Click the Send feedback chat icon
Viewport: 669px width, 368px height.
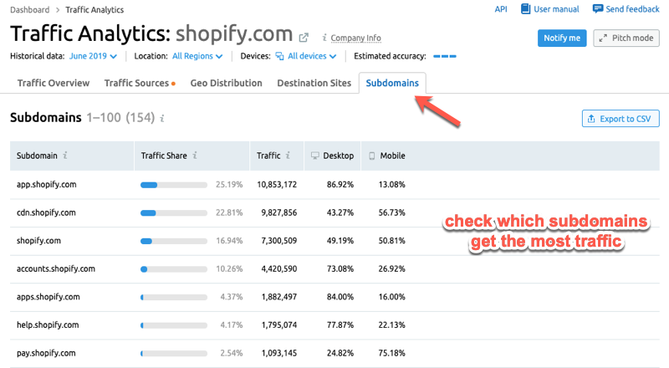(598, 9)
